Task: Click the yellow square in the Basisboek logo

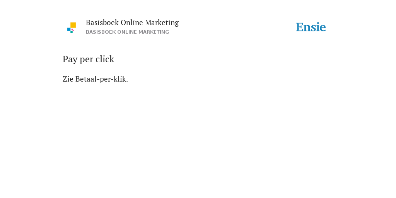Action: click(73, 25)
